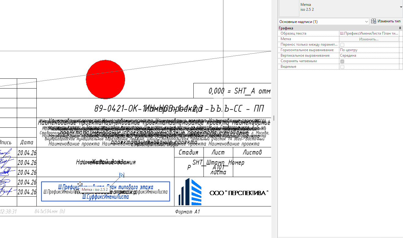Click the flip control icon above the selected label
Screen dimensions: 403x238
122,175
